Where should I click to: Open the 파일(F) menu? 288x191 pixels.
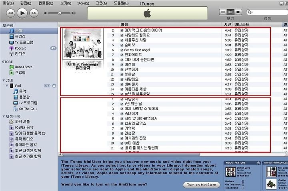[x=8, y=3]
